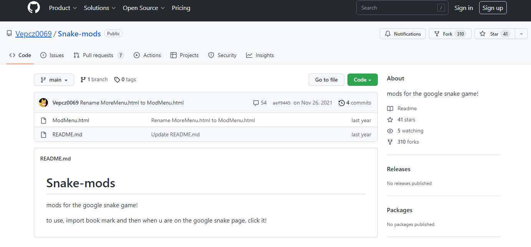The height and width of the screenshot is (247, 531).
Task: Click the GitHub logo icon
Action: pyautogui.click(x=34, y=8)
